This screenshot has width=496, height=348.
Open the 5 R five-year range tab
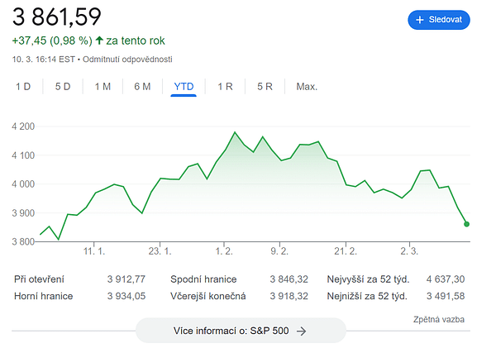pos(265,86)
